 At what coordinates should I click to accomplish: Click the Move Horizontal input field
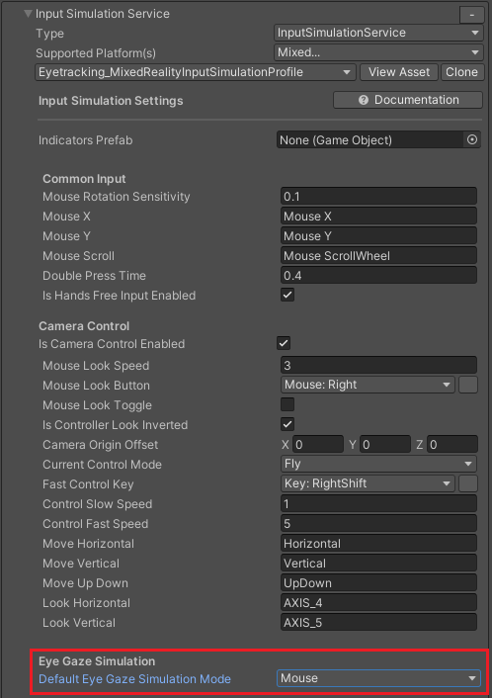click(378, 544)
